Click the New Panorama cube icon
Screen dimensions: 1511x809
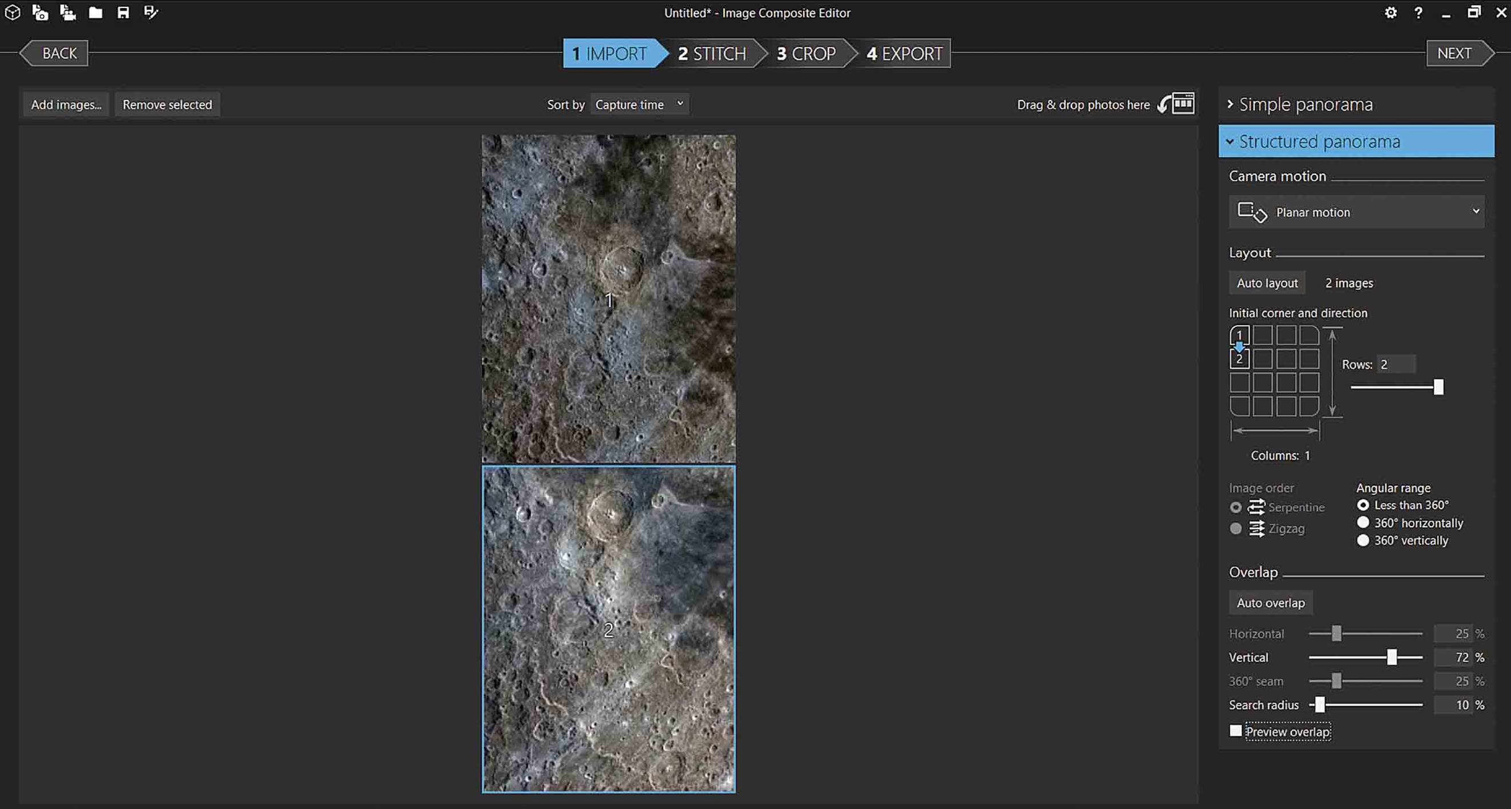click(x=13, y=13)
